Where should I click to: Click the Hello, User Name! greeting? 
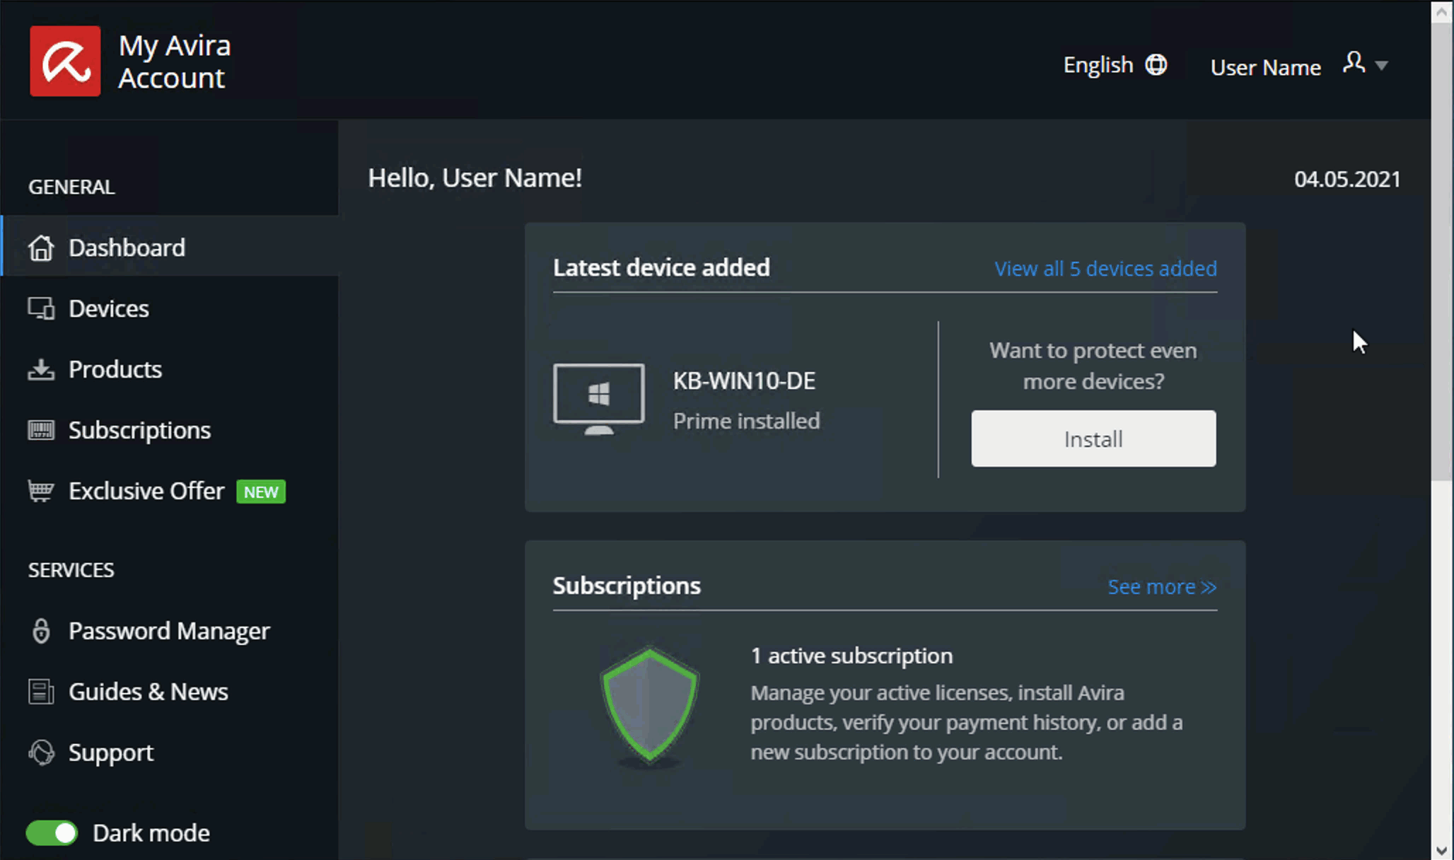click(475, 178)
